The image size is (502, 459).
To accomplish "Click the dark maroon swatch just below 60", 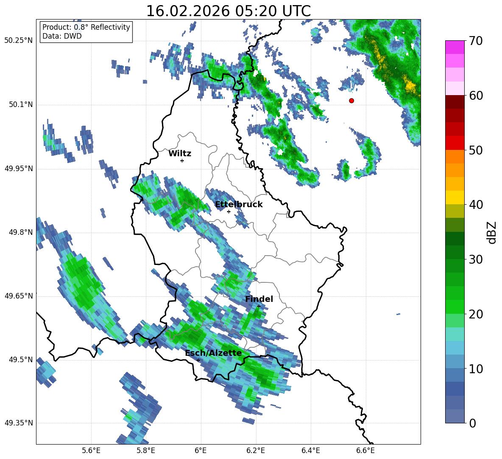I will pyautogui.click(x=455, y=102).
